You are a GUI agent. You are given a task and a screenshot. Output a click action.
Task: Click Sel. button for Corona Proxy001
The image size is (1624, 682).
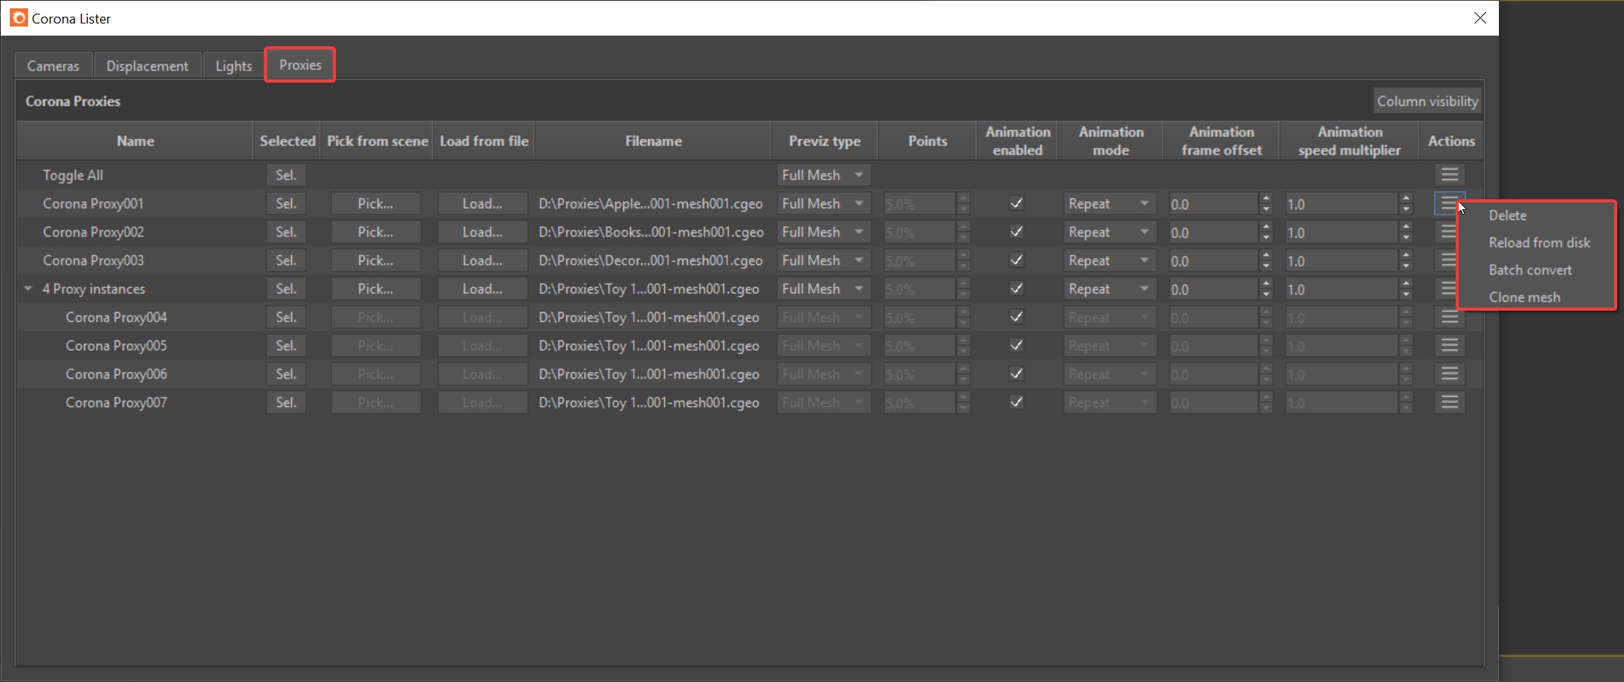286,204
